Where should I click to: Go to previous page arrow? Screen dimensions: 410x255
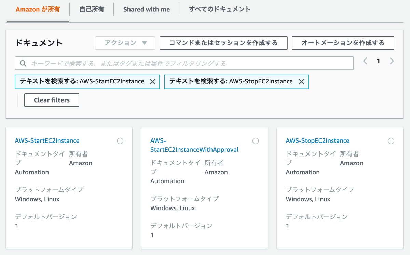[x=365, y=61]
